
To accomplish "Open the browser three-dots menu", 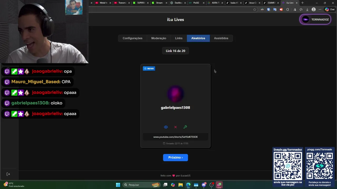I will tap(320, 9).
